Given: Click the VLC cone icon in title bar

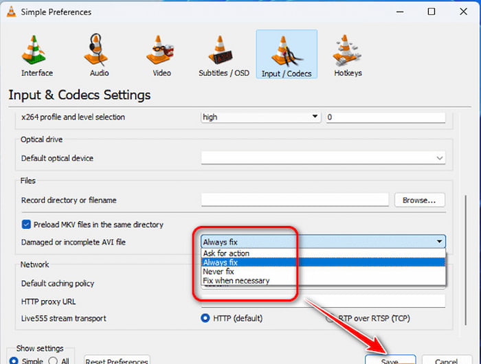Looking at the screenshot, I should 12,12.
